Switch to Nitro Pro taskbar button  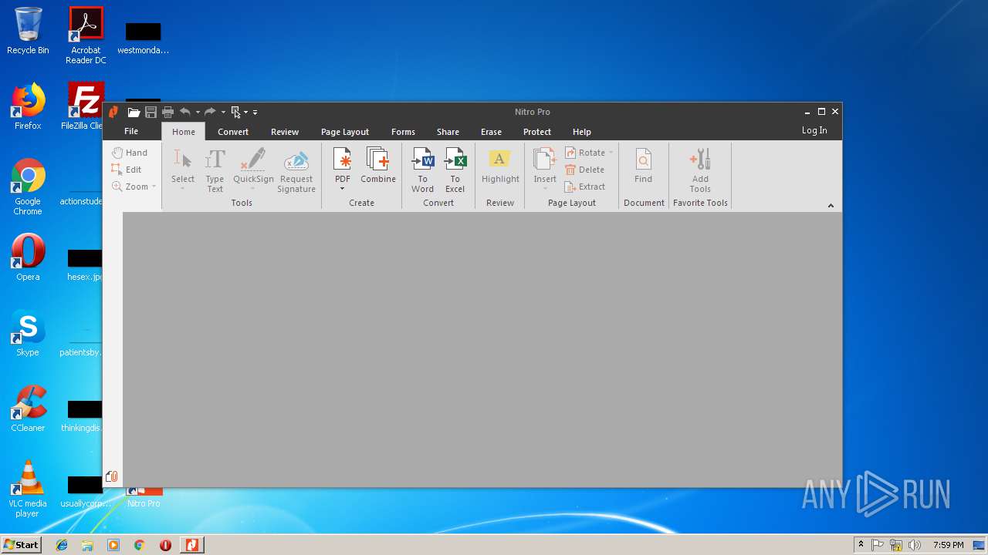[191, 545]
